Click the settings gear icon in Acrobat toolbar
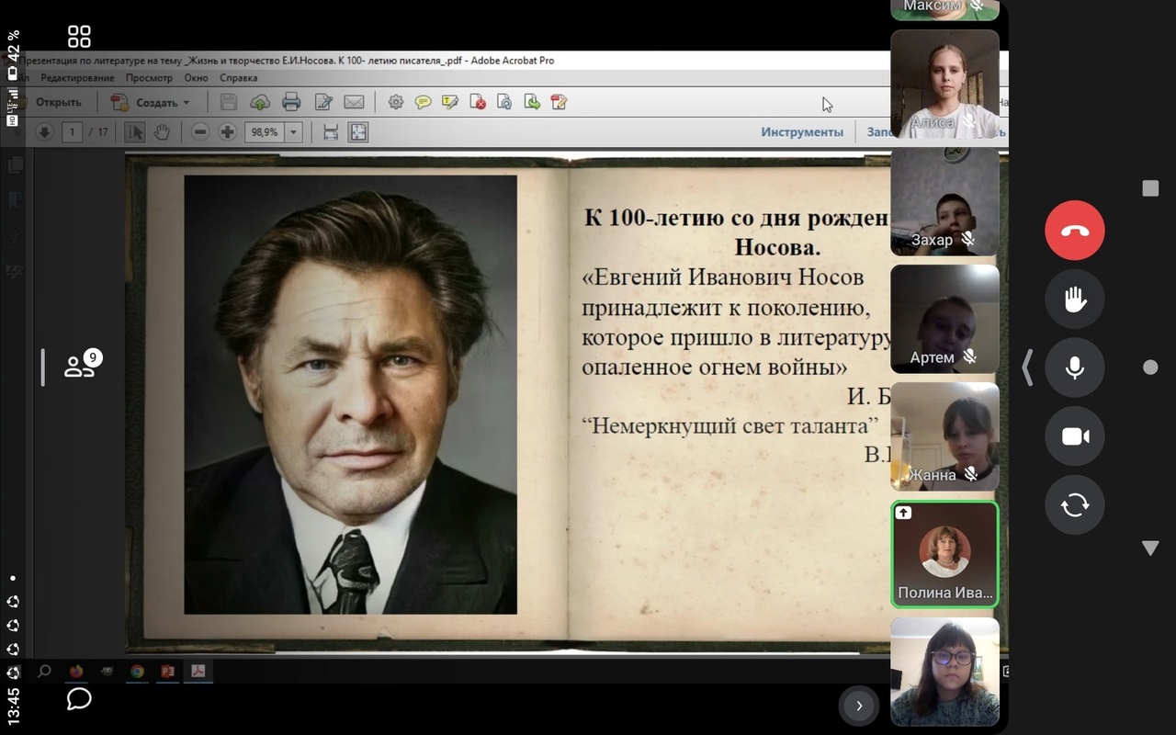This screenshot has height=735, width=1176. click(396, 102)
